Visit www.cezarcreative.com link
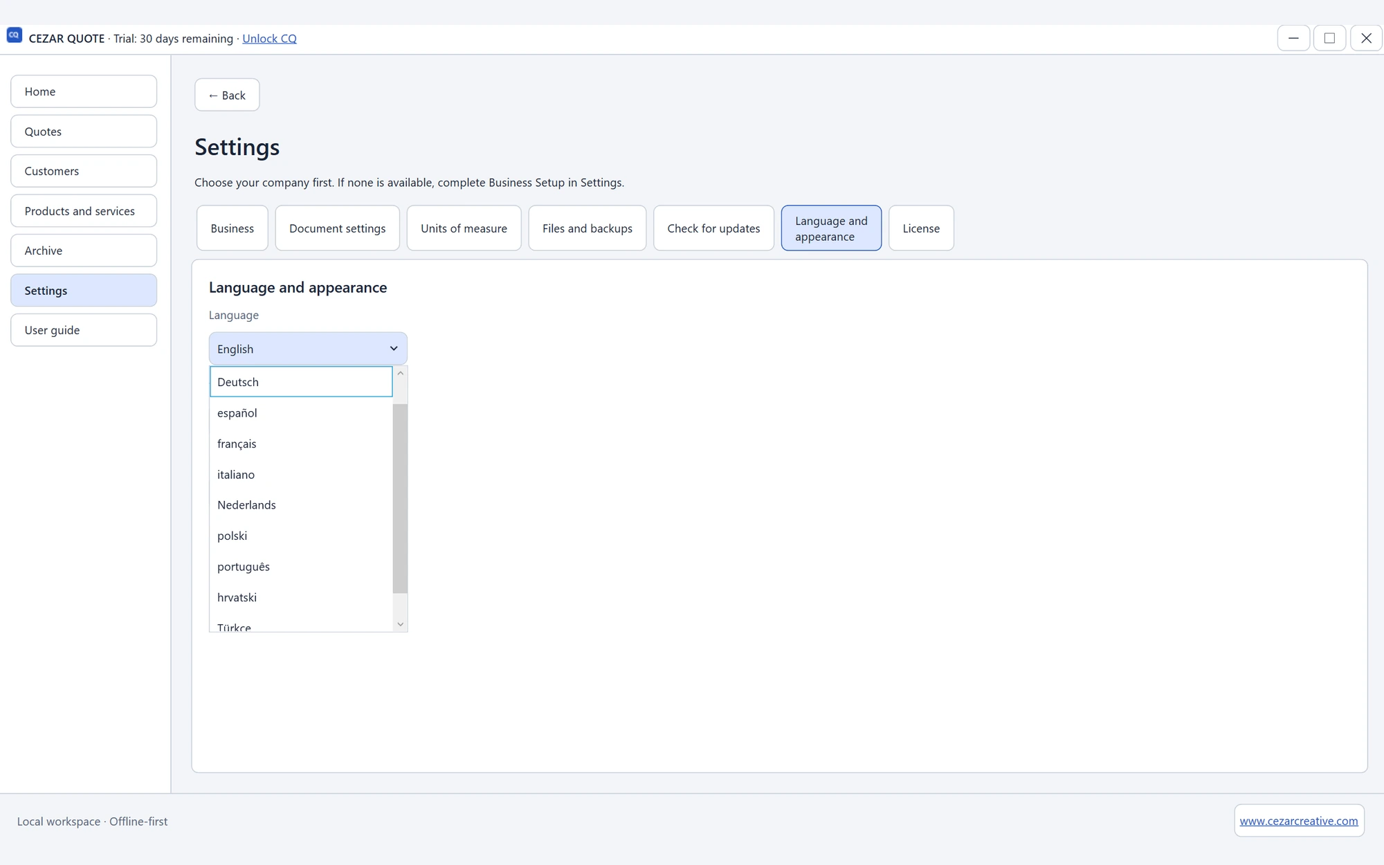Viewport: 1384px width, 865px height. coord(1298,821)
